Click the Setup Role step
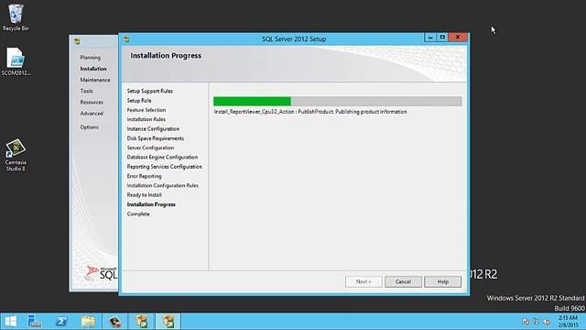 (x=139, y=101)
